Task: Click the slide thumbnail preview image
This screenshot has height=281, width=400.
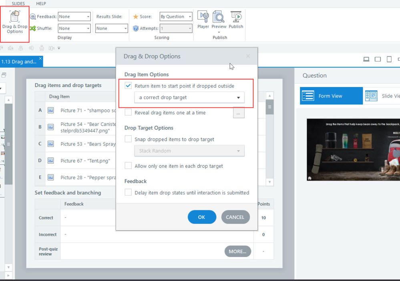Action: click(x=353, y=150)
